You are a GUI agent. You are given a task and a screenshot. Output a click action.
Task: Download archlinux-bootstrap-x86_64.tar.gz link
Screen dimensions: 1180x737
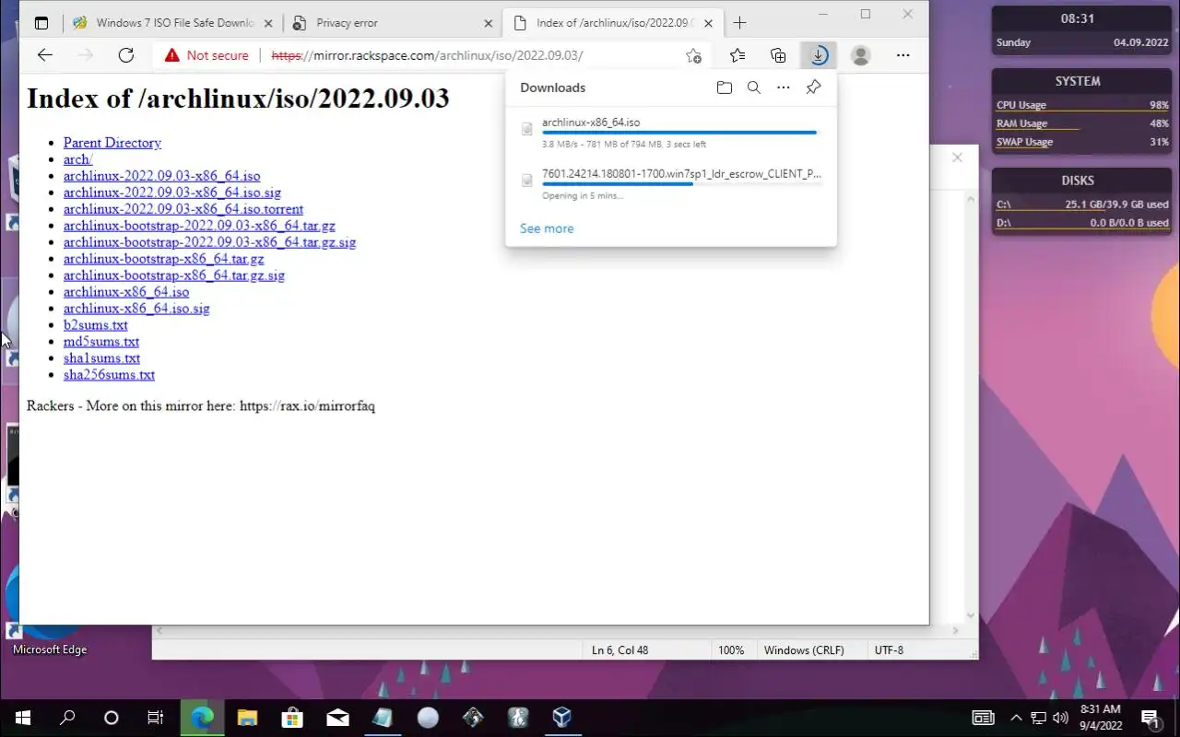(x=164, y=259)
